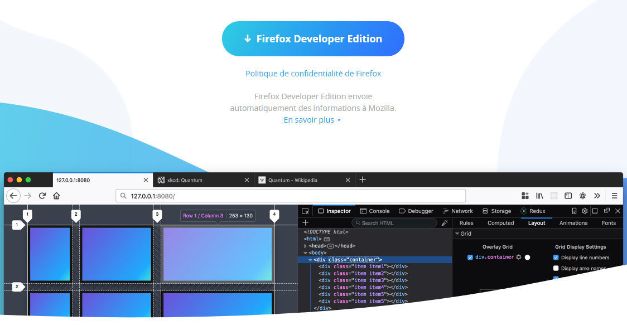Open the Debugger devtools tab
The image size is (627, 330).
(x=416, y=211)
